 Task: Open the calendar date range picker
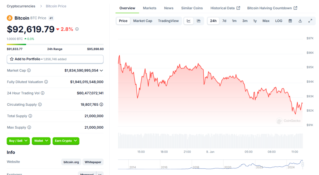(x=290, y=21)
